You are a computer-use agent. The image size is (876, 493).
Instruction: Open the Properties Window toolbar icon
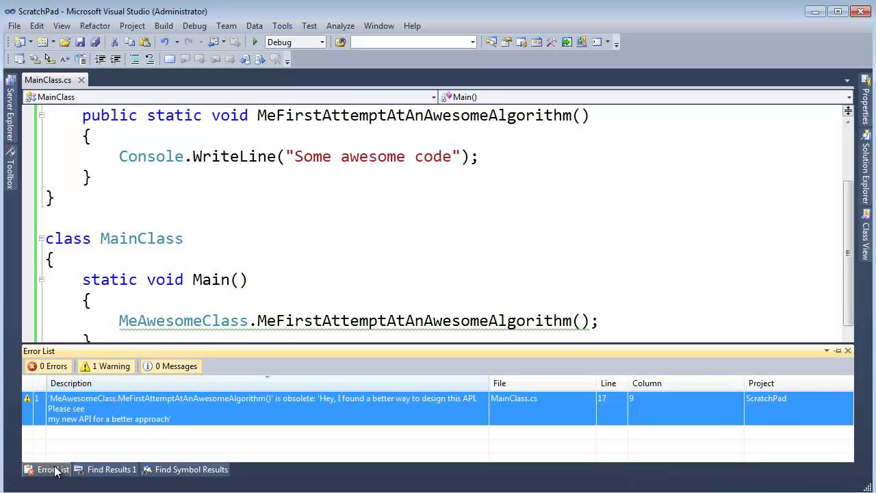(506, 42)
